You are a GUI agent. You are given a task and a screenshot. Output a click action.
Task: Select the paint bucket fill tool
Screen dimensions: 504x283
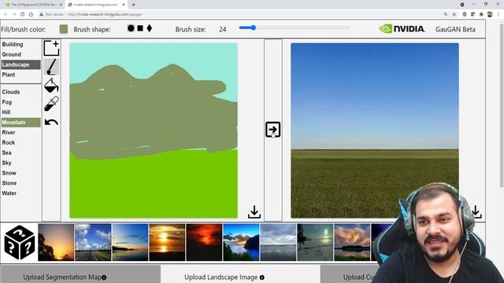[51, 86]
